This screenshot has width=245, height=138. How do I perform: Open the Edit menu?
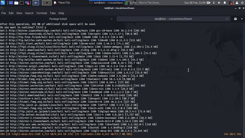coord(11,13)
